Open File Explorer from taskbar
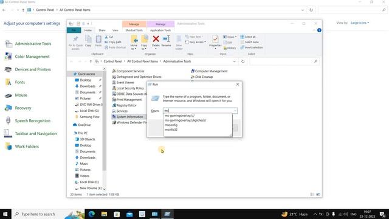 (x=104, y=214)
